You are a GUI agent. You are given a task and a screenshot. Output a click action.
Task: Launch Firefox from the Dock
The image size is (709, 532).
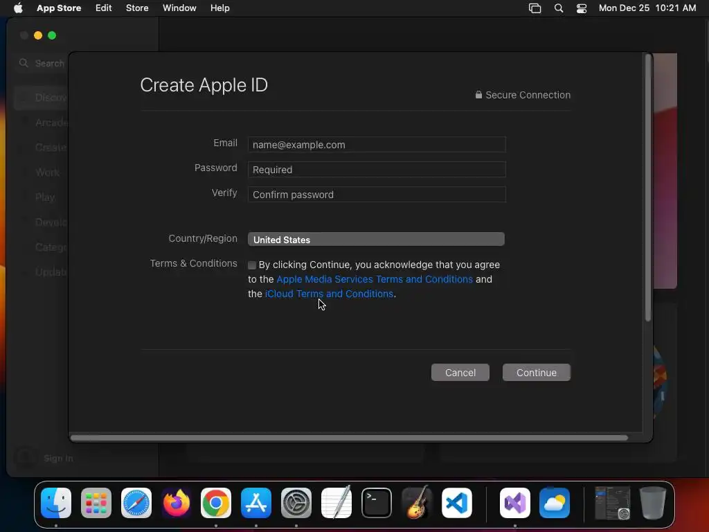177,503
